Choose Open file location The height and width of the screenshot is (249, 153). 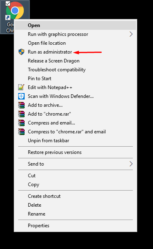(x=75, y=43)
